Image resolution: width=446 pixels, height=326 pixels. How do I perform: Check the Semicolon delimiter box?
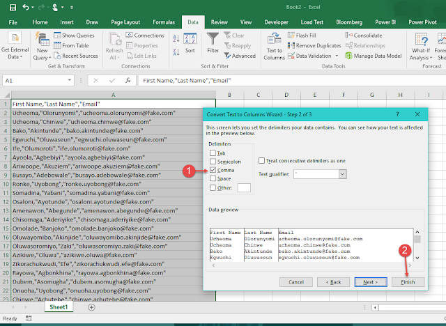[x=213, y=162]
